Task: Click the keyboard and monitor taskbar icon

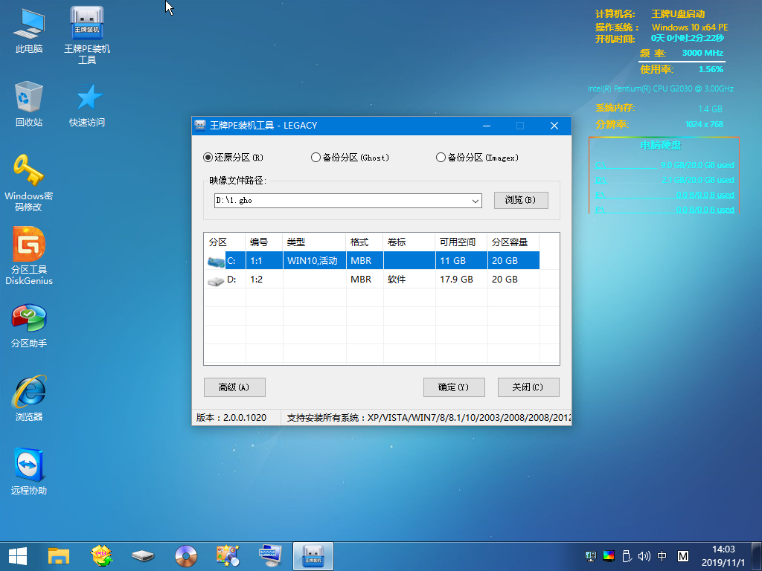Action: 269,556
